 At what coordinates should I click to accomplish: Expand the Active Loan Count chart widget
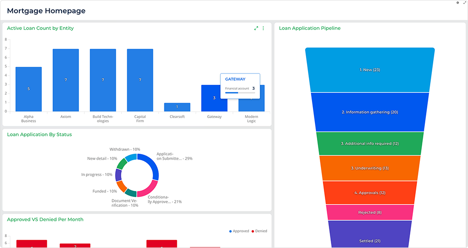[x=256, y=28]
